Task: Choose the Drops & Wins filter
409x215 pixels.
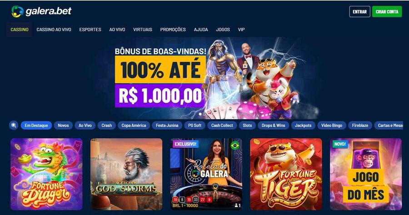Action: pos(274,125)
